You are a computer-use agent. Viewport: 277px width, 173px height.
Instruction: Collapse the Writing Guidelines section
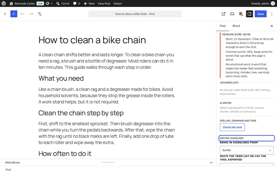[247, 138]
